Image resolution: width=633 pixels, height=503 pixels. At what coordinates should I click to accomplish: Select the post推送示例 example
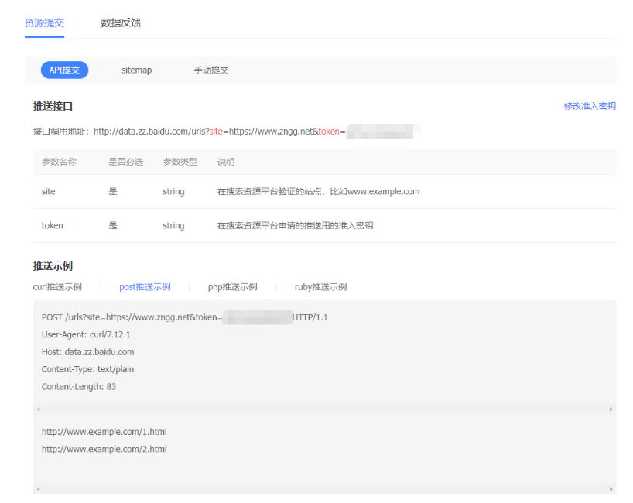point(145,287)
